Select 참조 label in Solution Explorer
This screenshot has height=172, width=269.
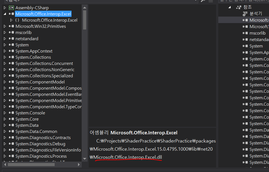(x=248, y=7)
